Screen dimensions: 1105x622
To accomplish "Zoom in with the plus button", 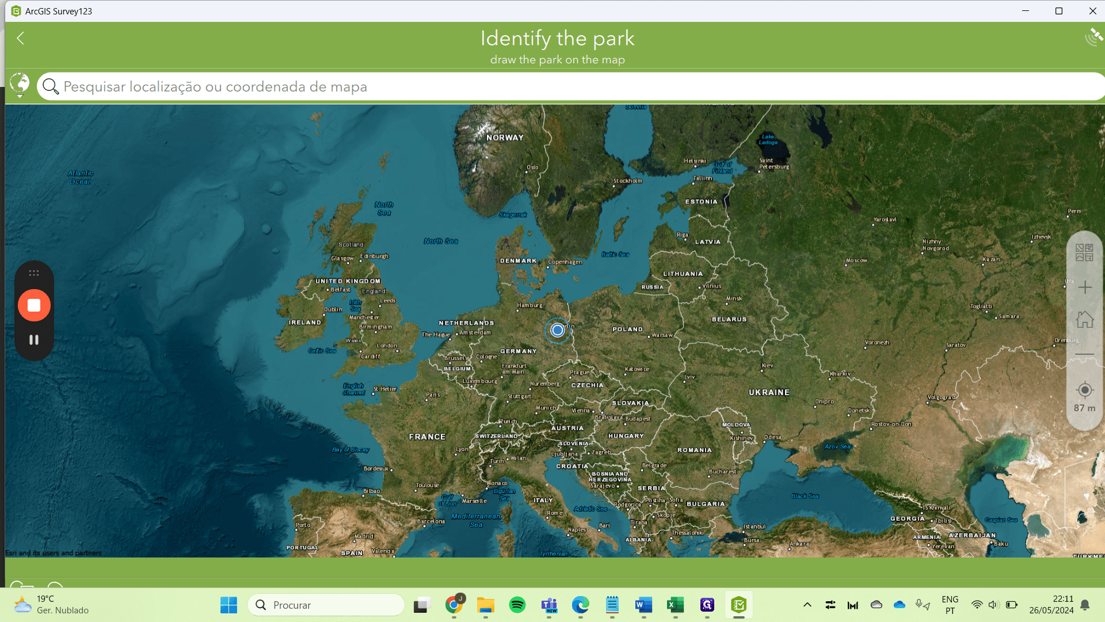I will click(1085, 287).
